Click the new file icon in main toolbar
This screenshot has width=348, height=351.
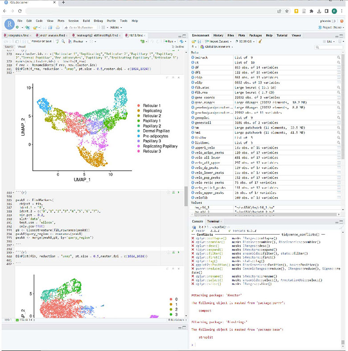click(x=17, y=27)
